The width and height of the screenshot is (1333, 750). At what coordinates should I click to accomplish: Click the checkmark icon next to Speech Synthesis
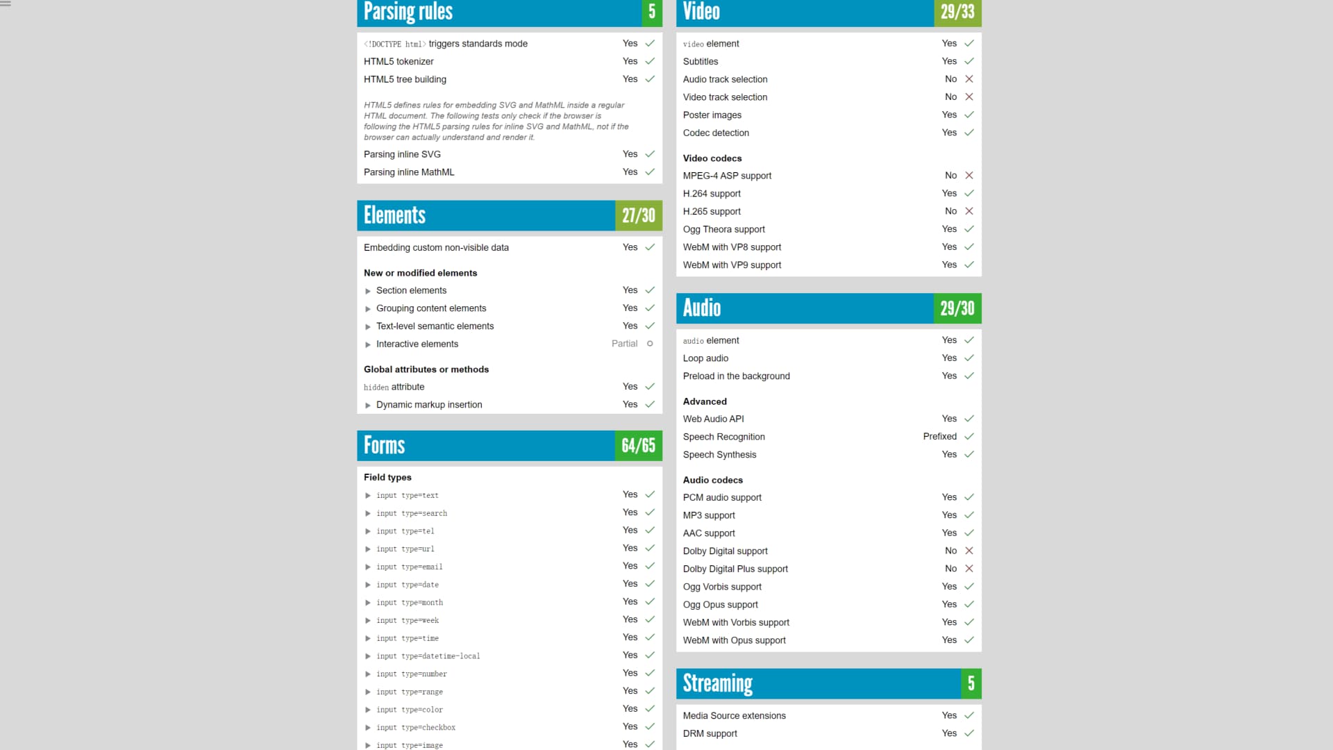click(x=969, y=454)
